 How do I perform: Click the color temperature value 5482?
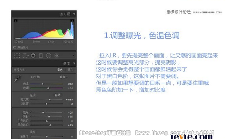[70, 84]
